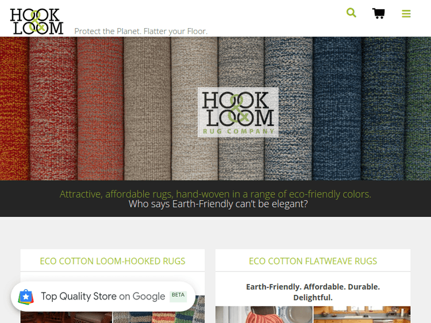
Task: Select the orange rug swatch on far left
Action: click(14, 108)
